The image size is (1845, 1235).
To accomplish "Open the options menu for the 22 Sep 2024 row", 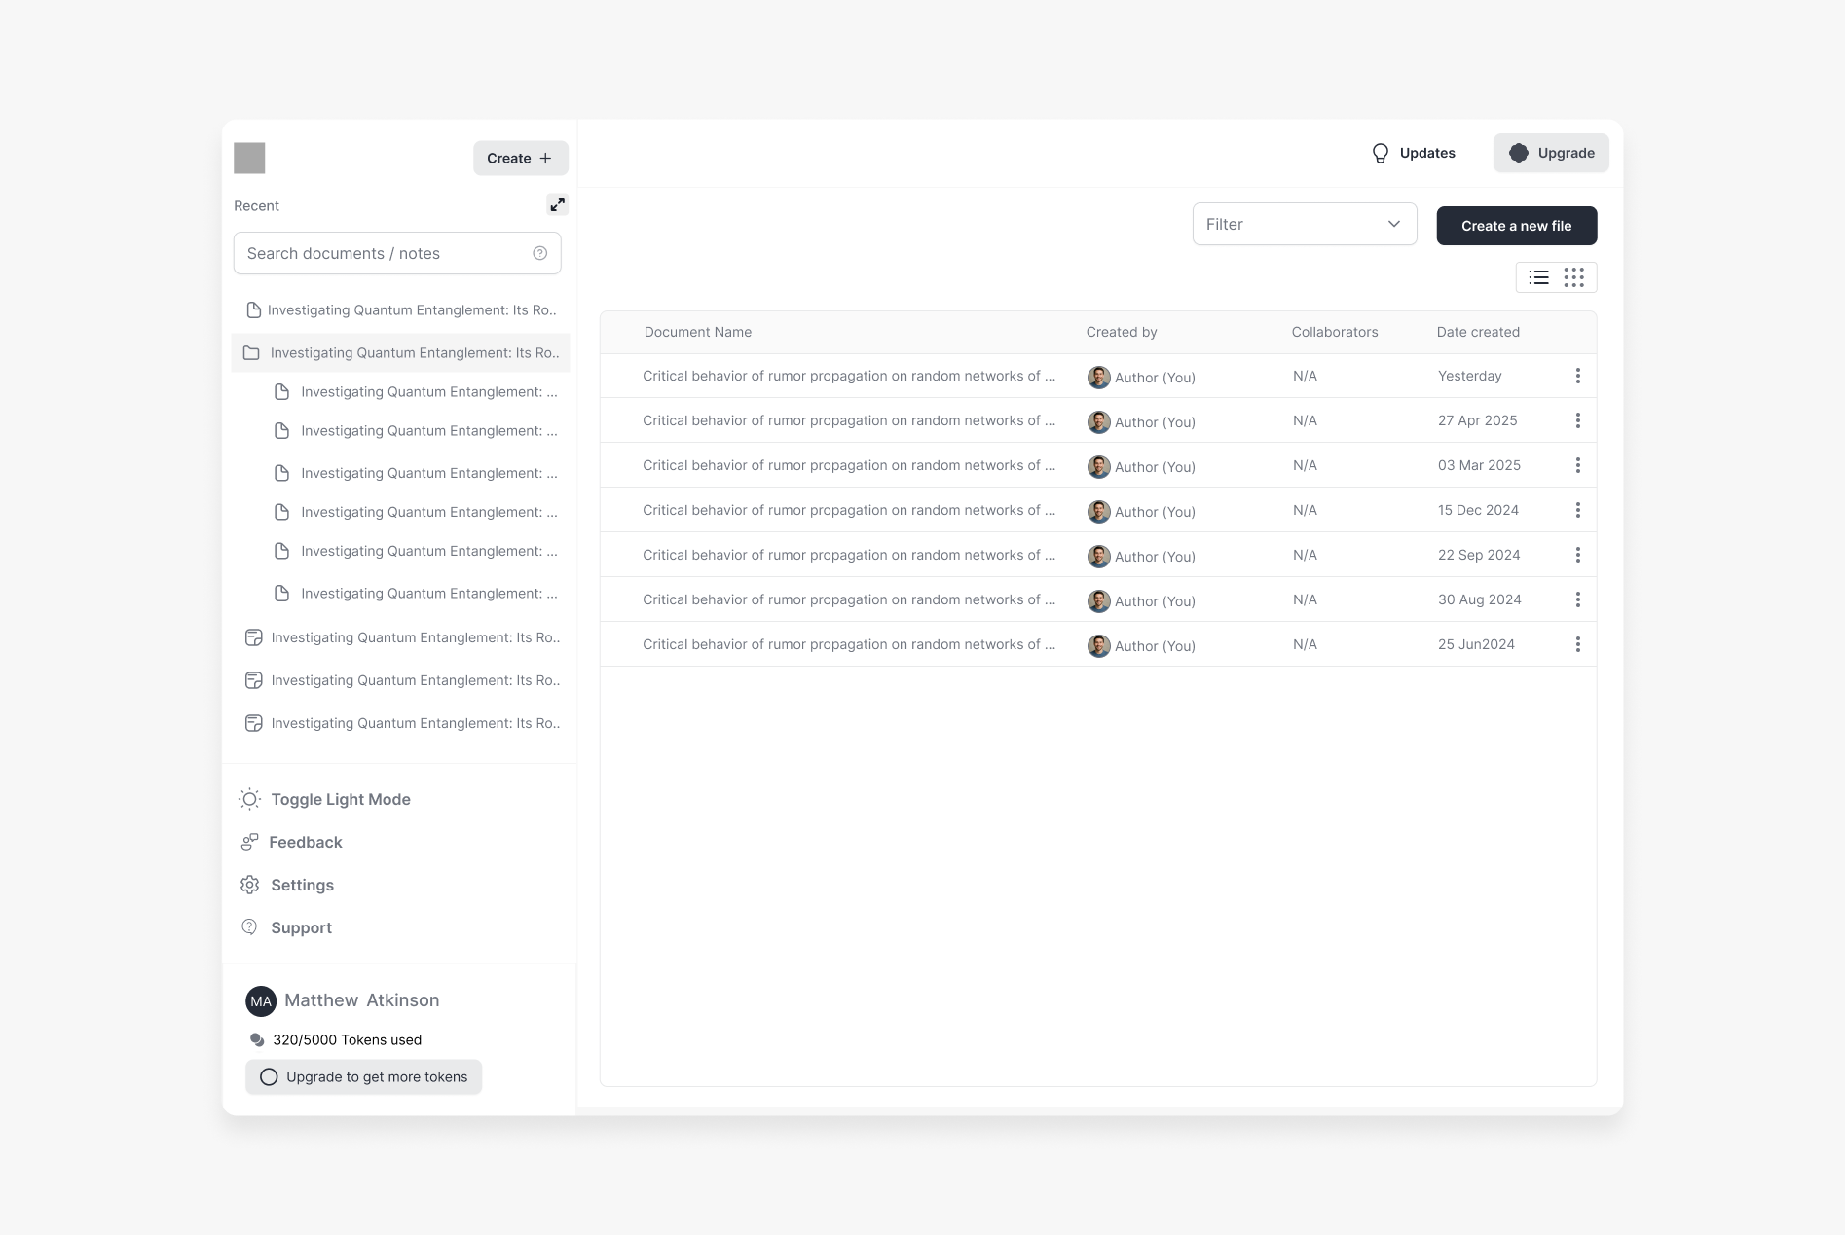I will [1578, 555].
